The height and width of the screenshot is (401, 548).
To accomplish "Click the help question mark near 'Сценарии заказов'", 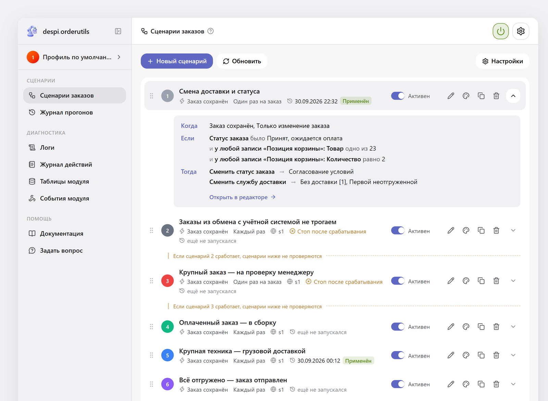I will (x=211, y=31).
